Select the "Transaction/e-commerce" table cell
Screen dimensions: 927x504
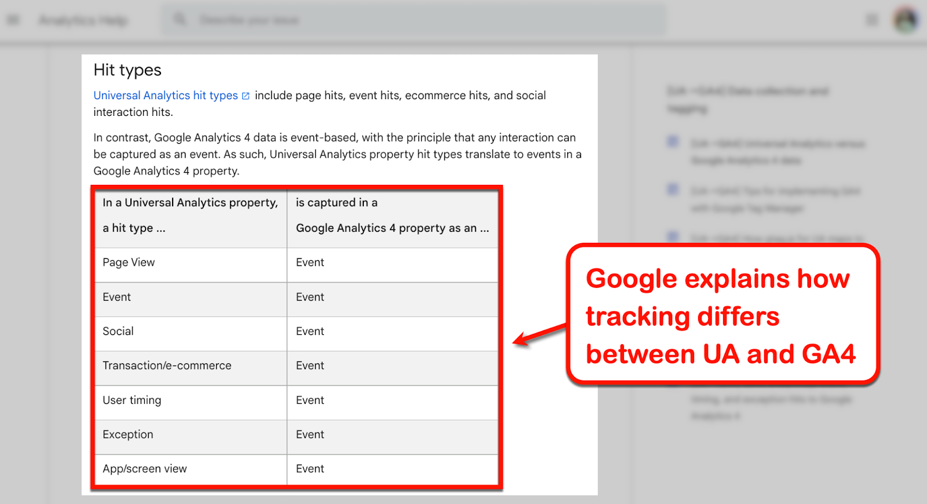[x=191, y=368]
